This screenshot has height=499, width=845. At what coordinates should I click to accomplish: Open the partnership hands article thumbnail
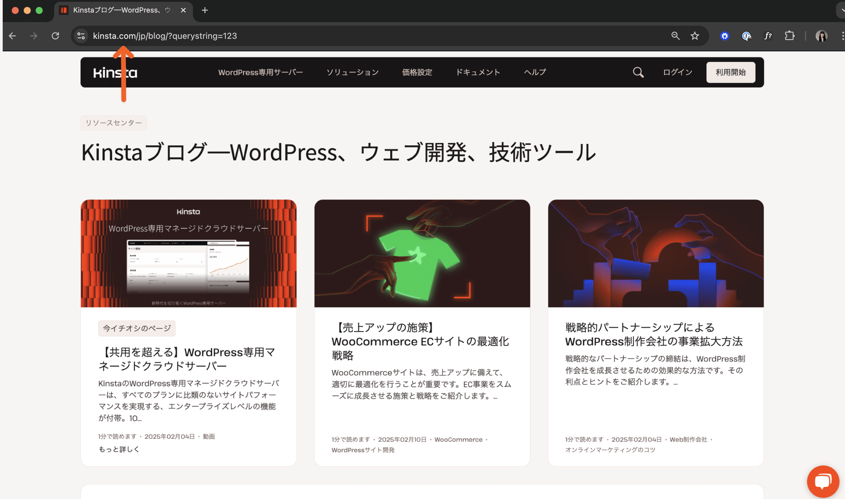656,253
